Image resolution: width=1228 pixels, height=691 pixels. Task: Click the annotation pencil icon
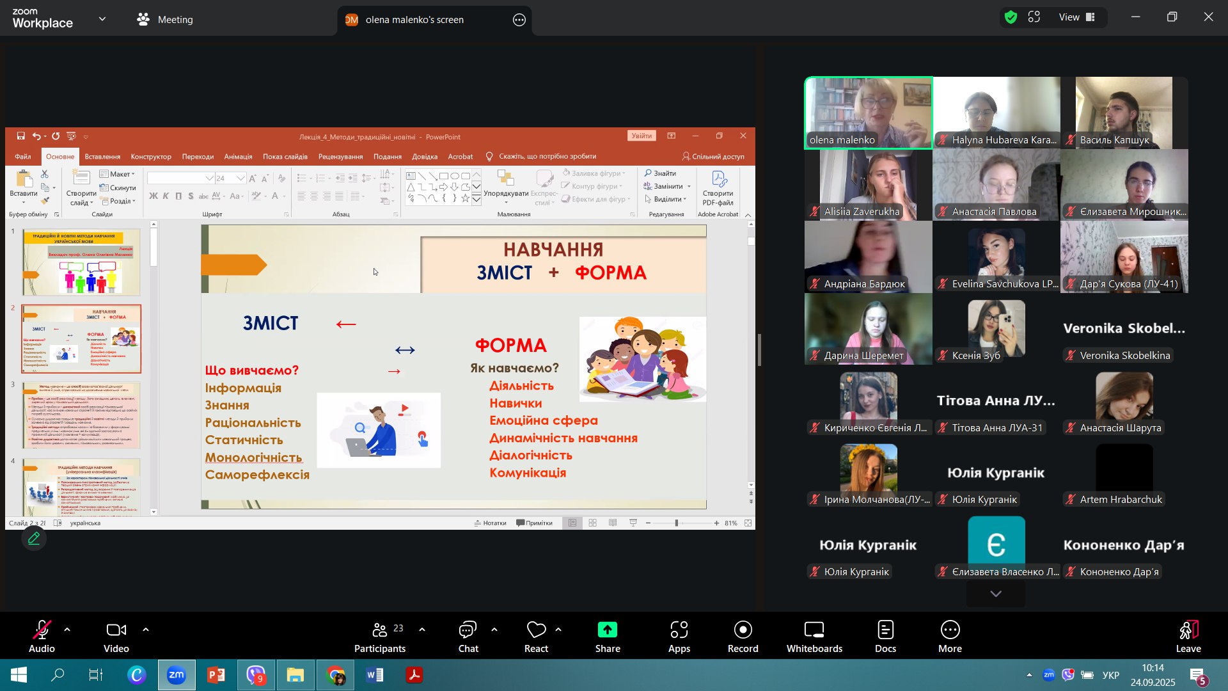coord(34,539)
